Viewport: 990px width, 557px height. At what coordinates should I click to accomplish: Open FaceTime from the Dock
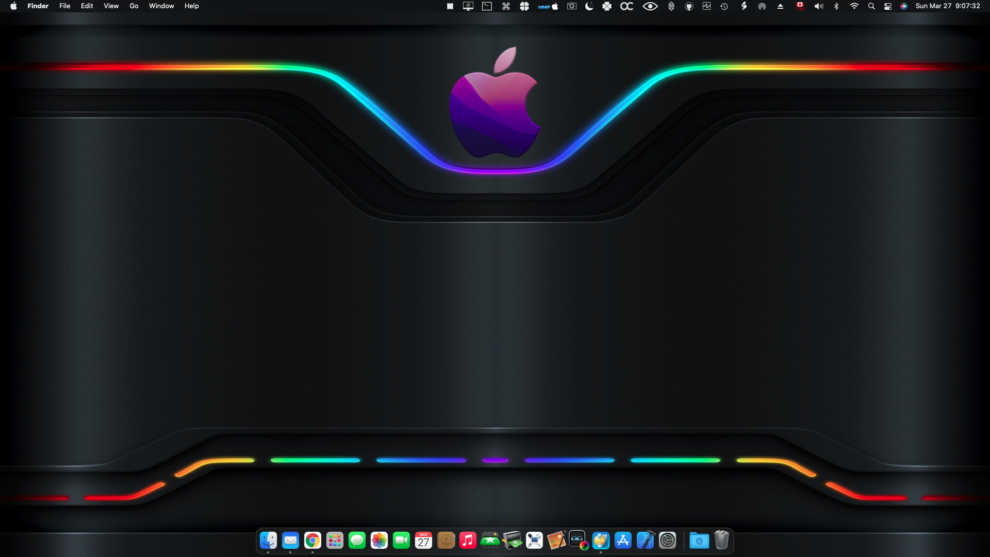401,540
